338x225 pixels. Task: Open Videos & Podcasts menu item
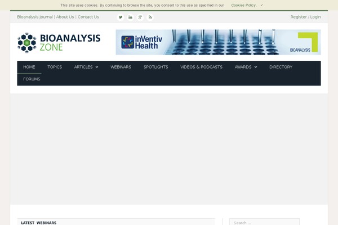[201, 67]
